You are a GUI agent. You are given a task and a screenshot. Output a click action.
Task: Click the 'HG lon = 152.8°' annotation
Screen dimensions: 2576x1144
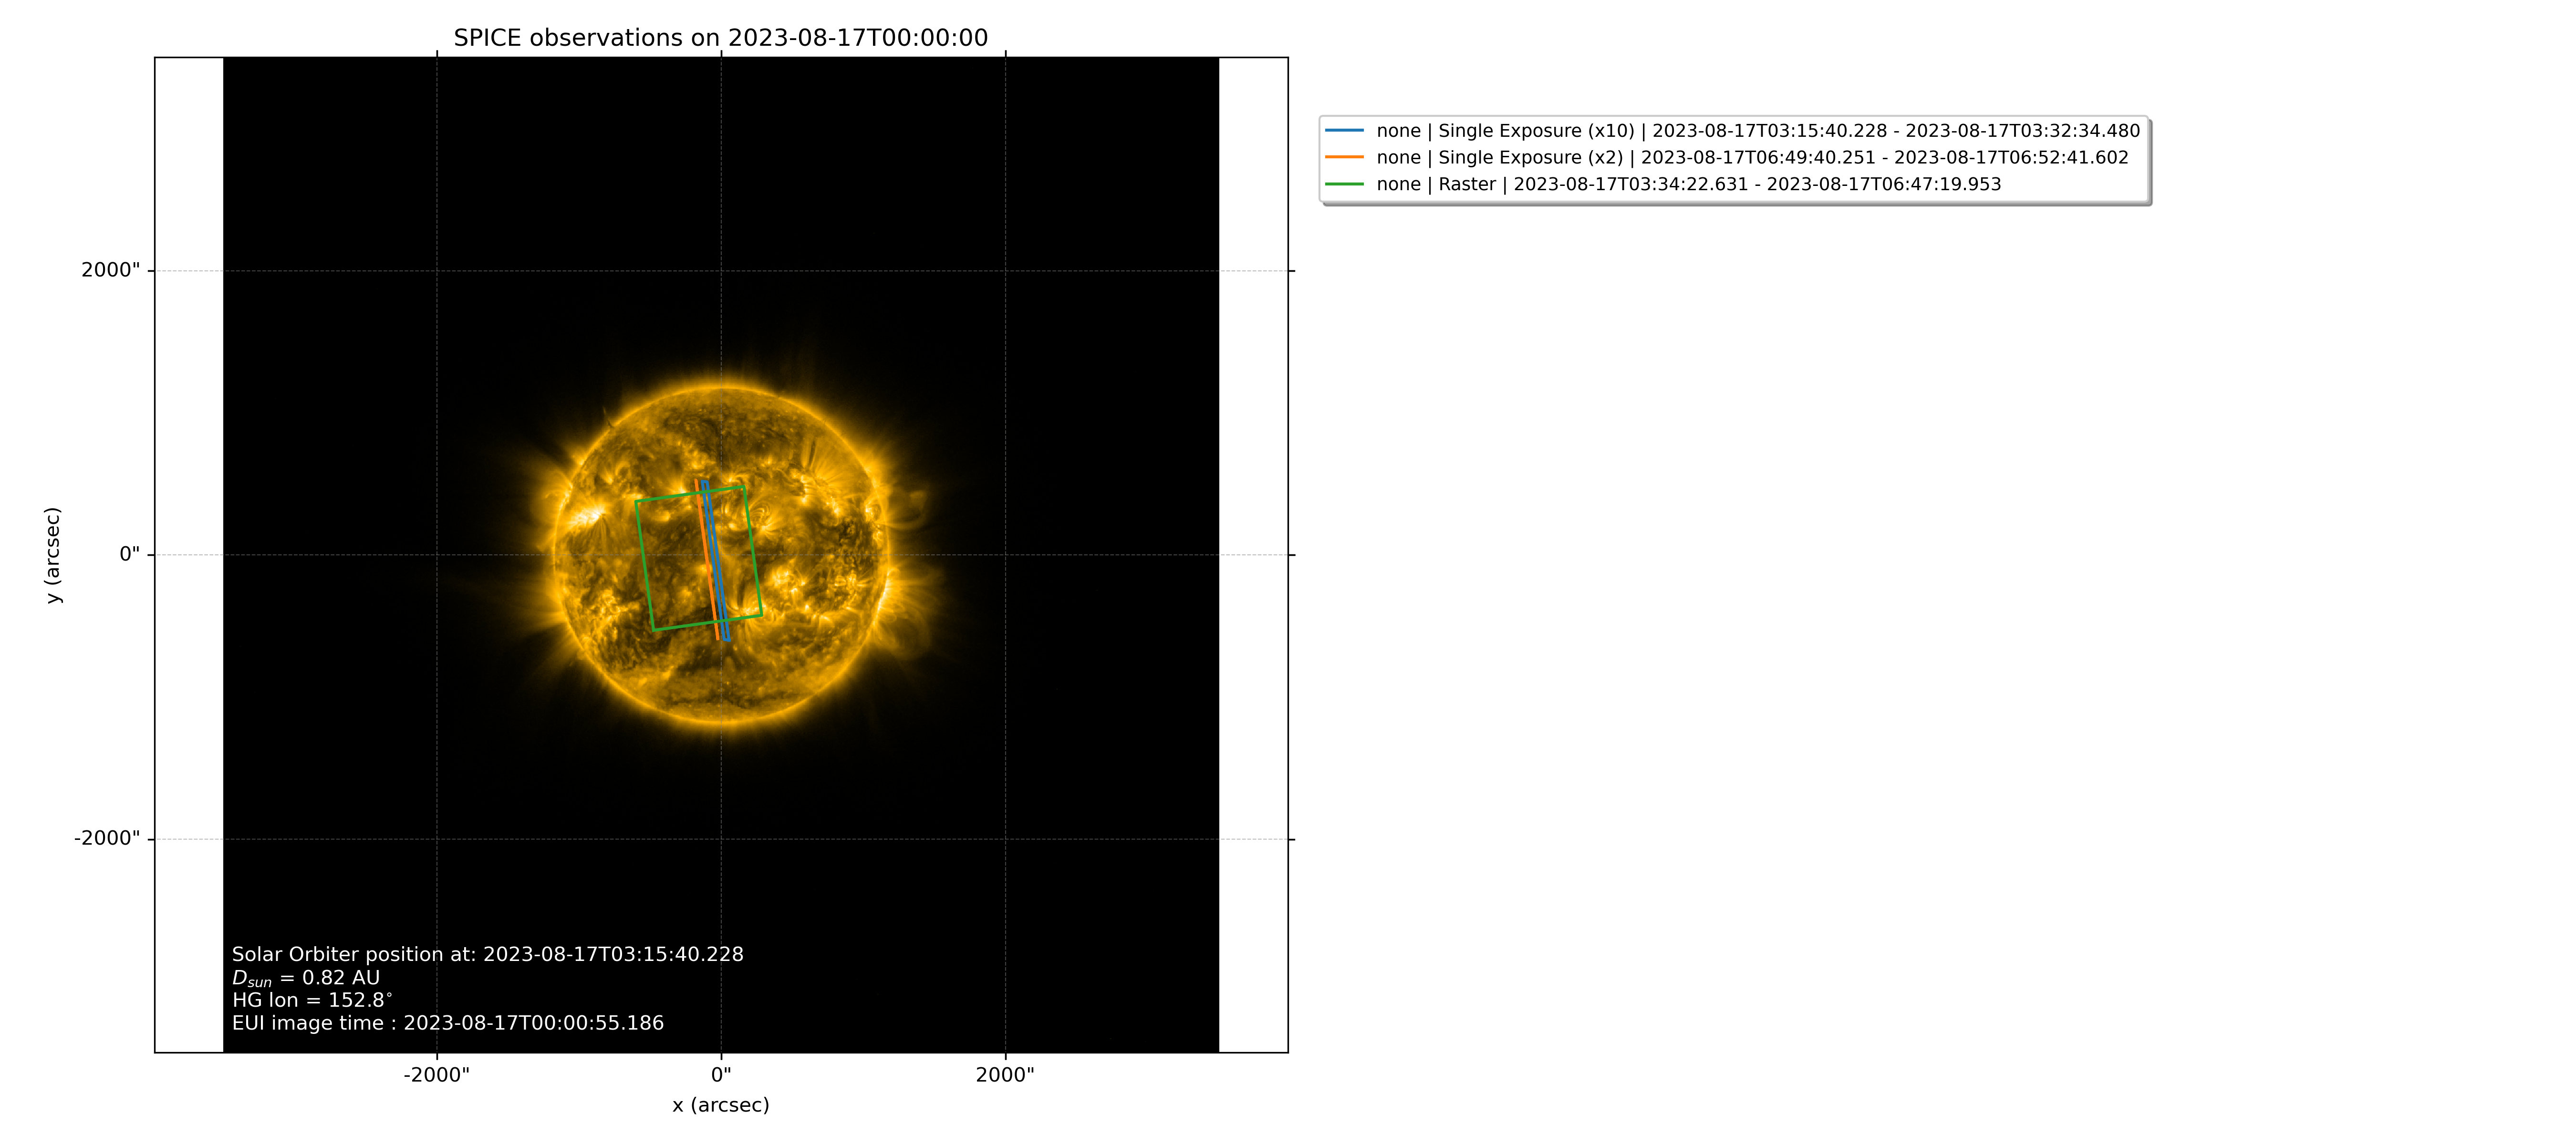(312, 1000)
